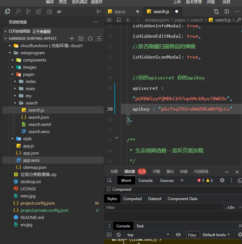Refresh the explorer tree
Viewport: 242px width, 244px height.
(90, 38)
